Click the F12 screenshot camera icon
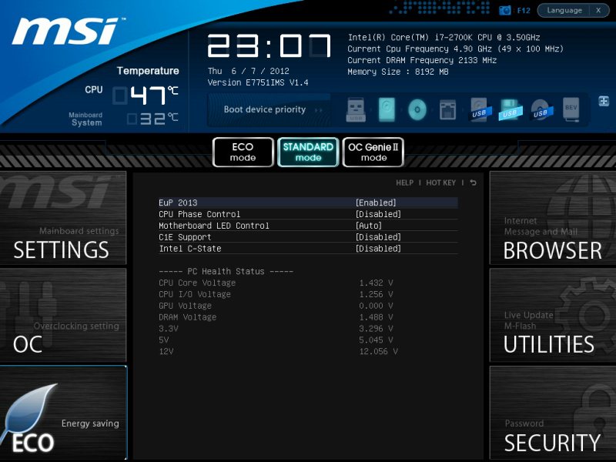 click(504, 10)
